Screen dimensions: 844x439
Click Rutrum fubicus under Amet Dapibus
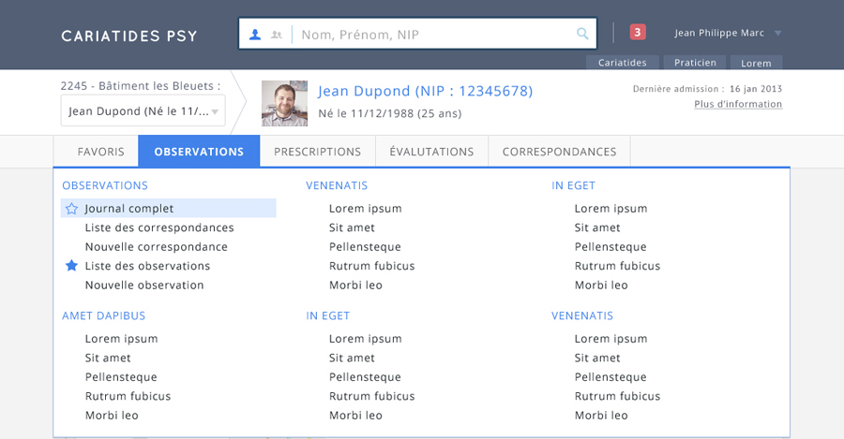click(128, 396)
